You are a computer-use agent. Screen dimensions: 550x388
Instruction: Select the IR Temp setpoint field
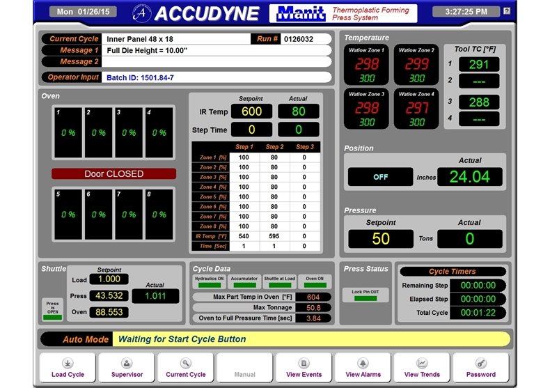[251, 111]
